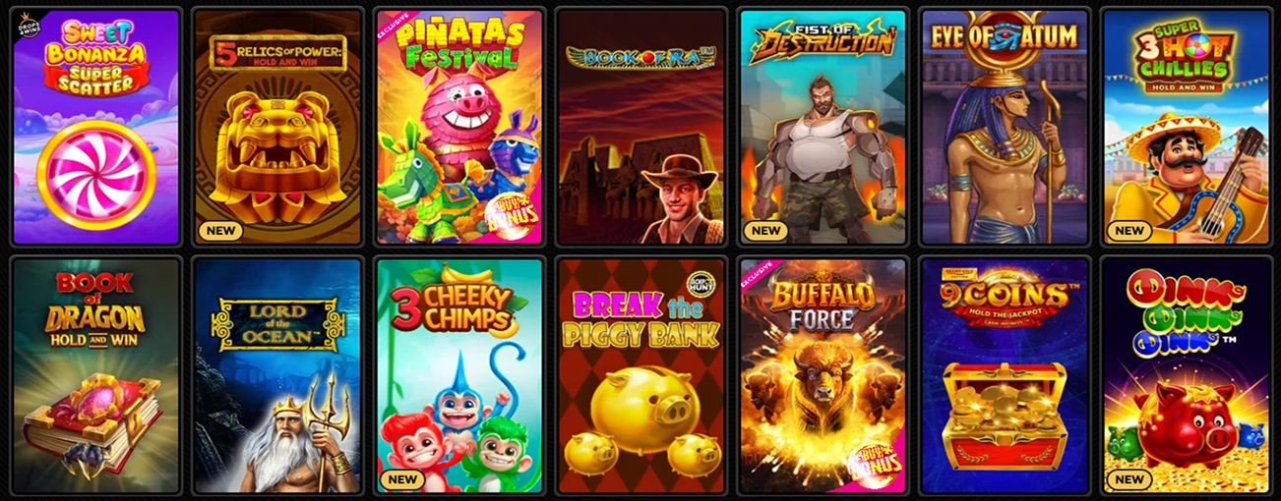Open Break the Piggy Bank game
The width and height of the screenshot is (1281, 501).
point(640,375)
